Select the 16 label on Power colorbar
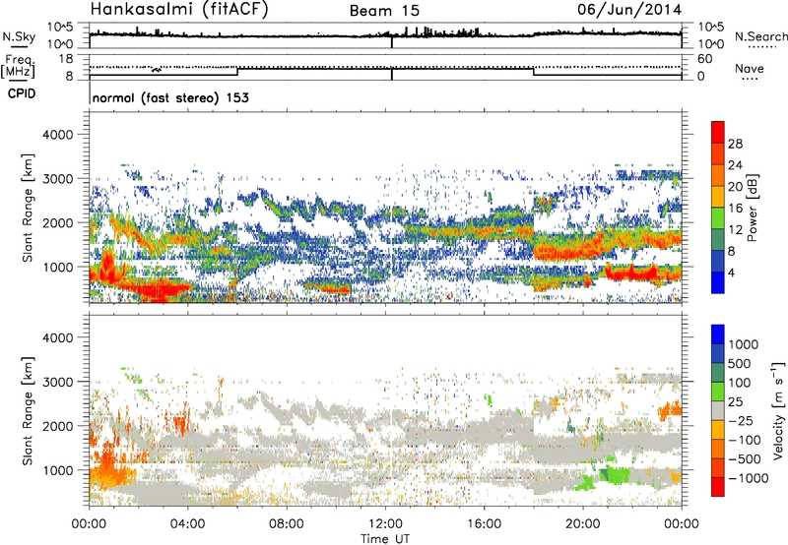The image size is (788, 545). [x=735, y=209]
